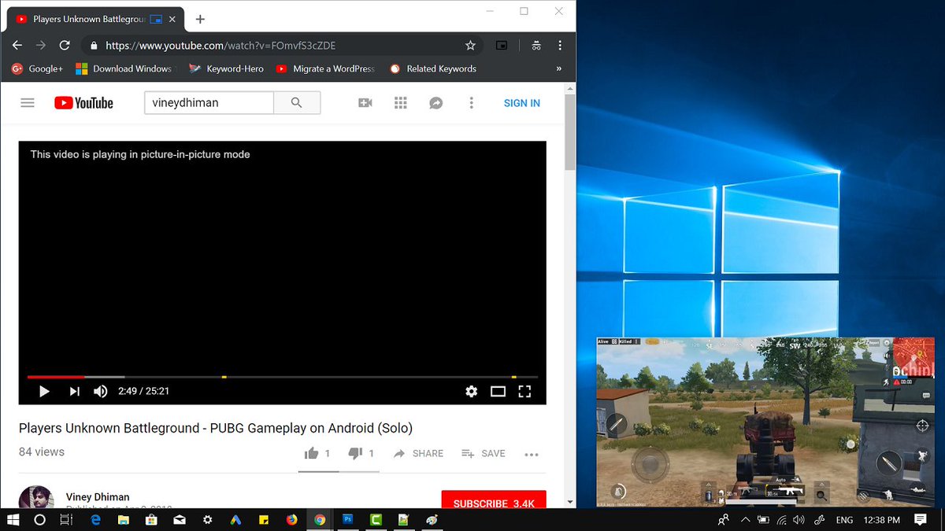
Task: Click the picture-in-picture floating video window
Action: (x=765, y=421)
